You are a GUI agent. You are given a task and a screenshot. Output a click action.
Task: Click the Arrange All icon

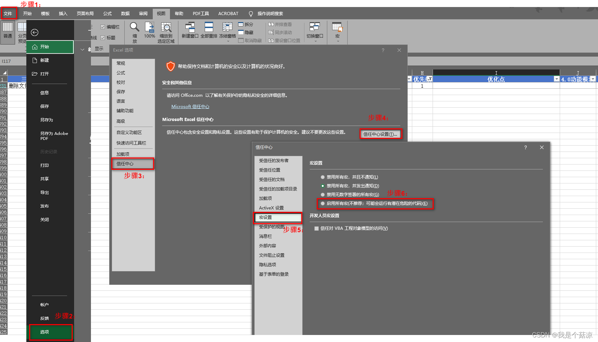[209, 27]
